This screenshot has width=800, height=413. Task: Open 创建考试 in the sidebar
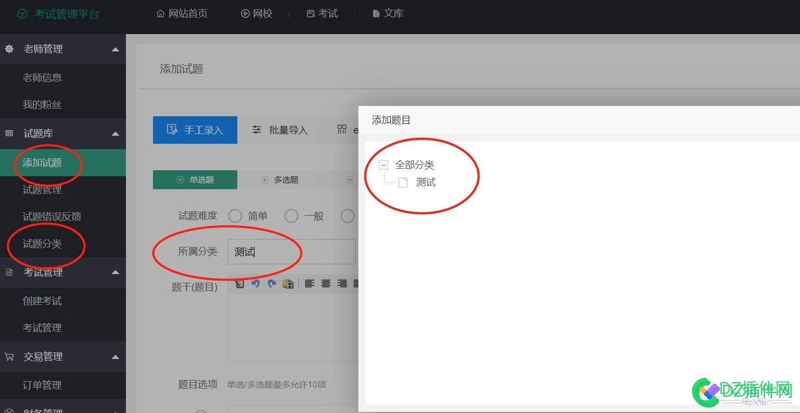pos(42,301)
